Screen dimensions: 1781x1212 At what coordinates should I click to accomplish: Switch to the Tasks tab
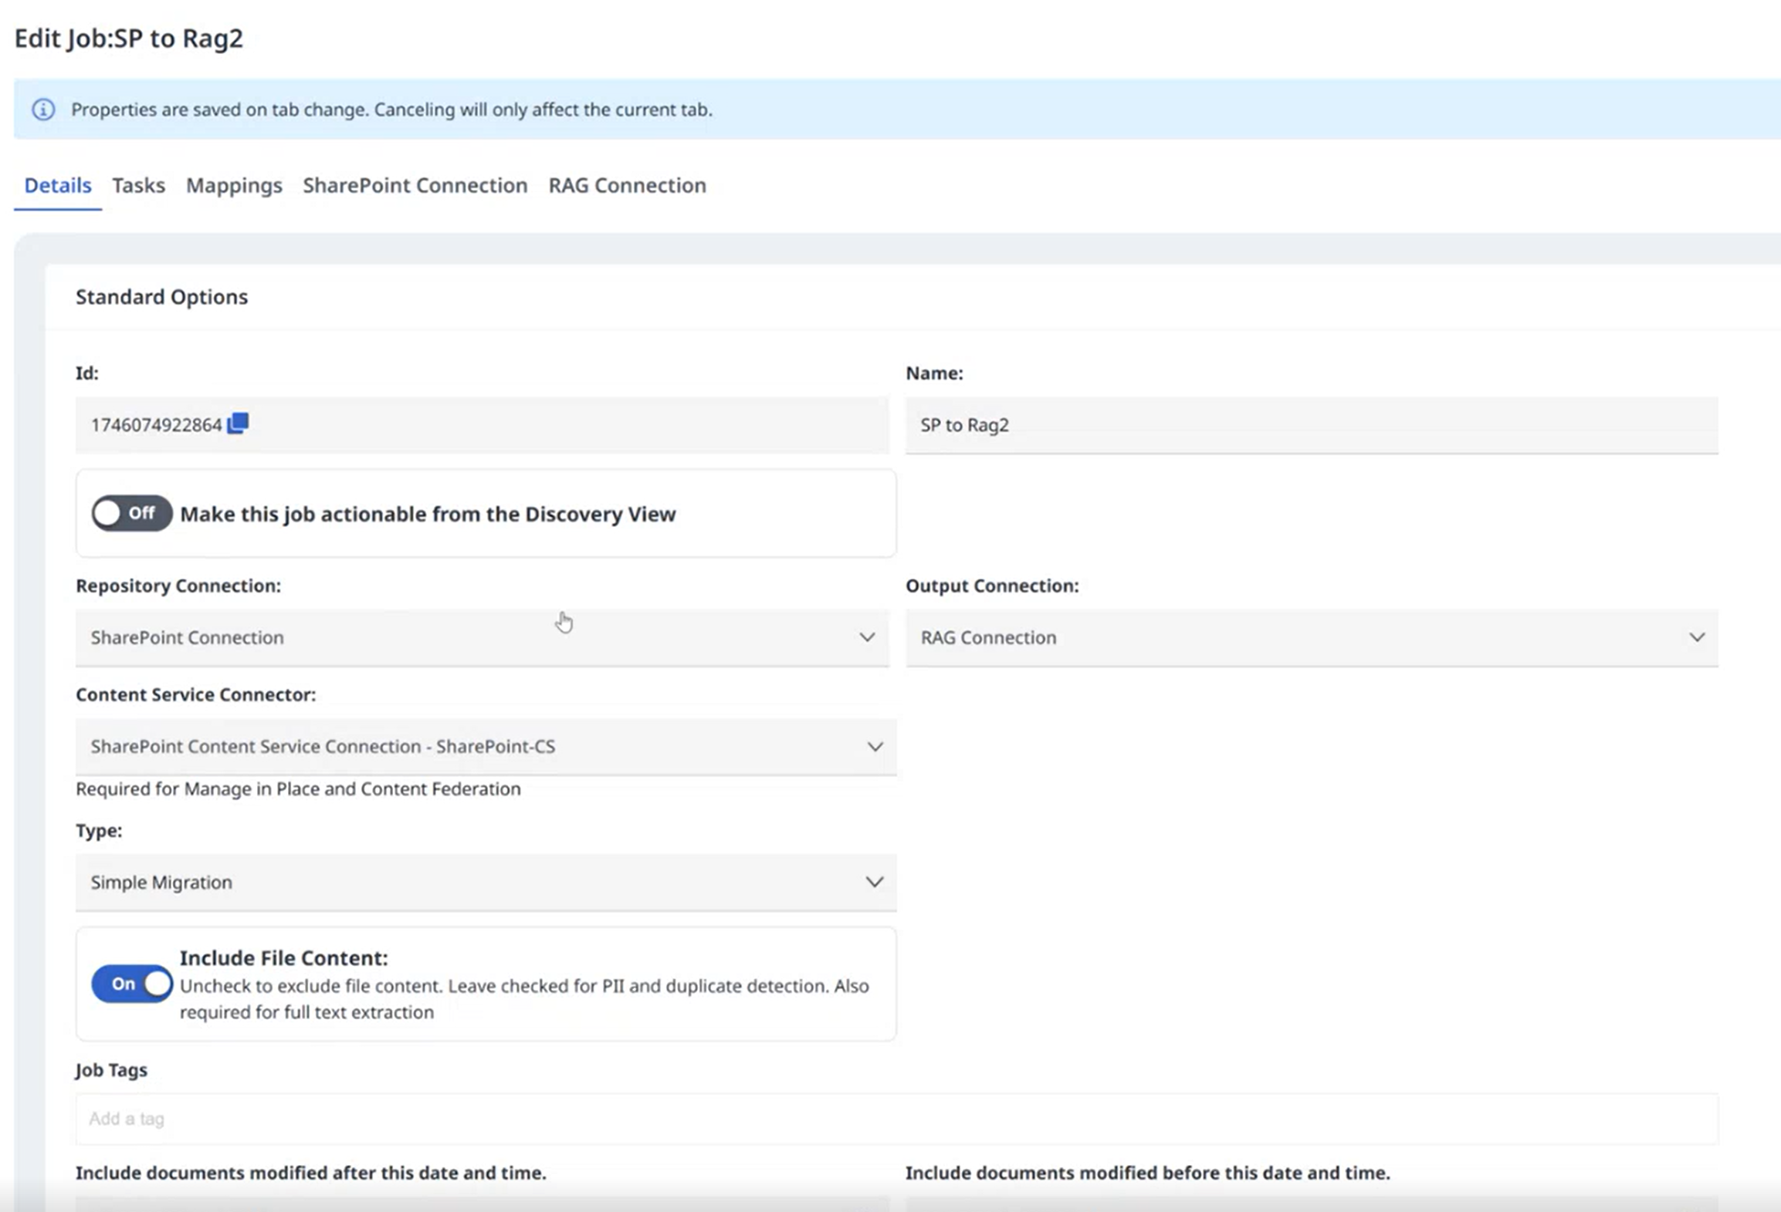(x=138, y=185)
